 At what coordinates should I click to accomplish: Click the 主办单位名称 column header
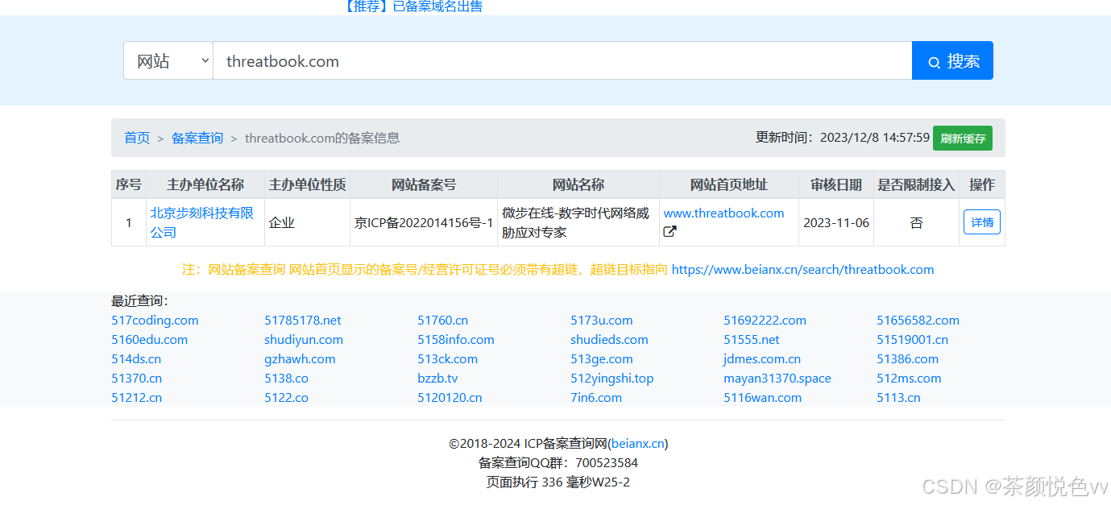205,184
